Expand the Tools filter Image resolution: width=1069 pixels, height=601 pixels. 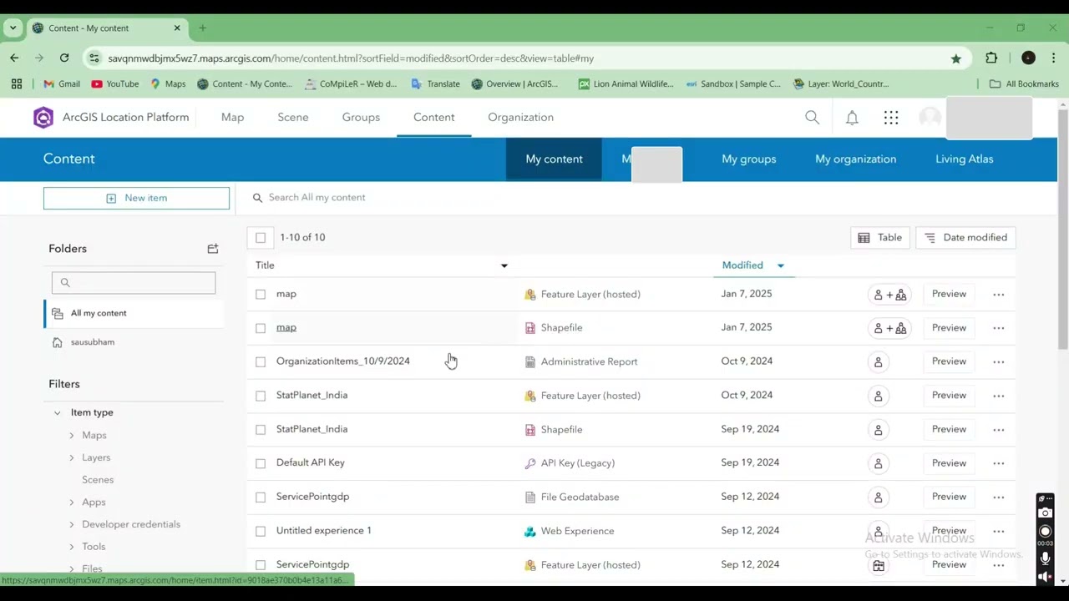(x=72, y=547)
